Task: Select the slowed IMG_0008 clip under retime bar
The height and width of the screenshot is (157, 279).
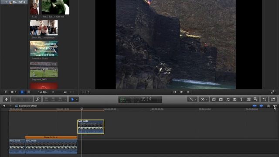Action: coord(51,147)
